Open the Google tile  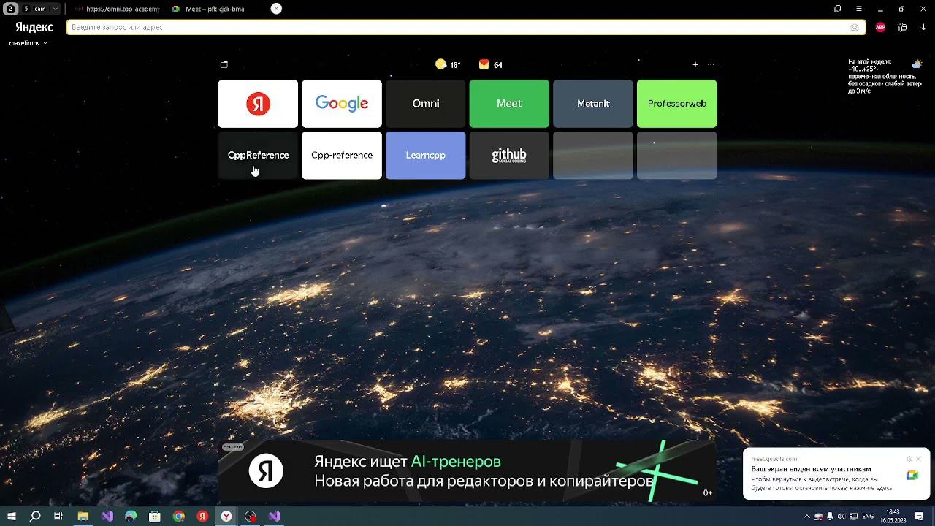pos(342,104)
